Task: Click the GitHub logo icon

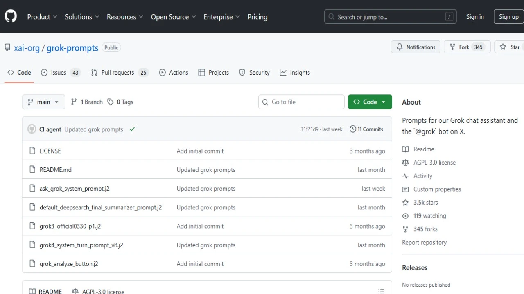Action: (x=11, y=17)
